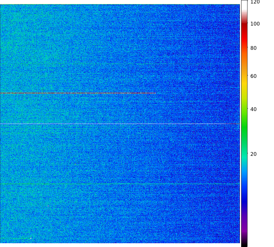274x247 pixels.
Task: Click the 100 tick label on colorbar
Action: (x=255, y=24)
